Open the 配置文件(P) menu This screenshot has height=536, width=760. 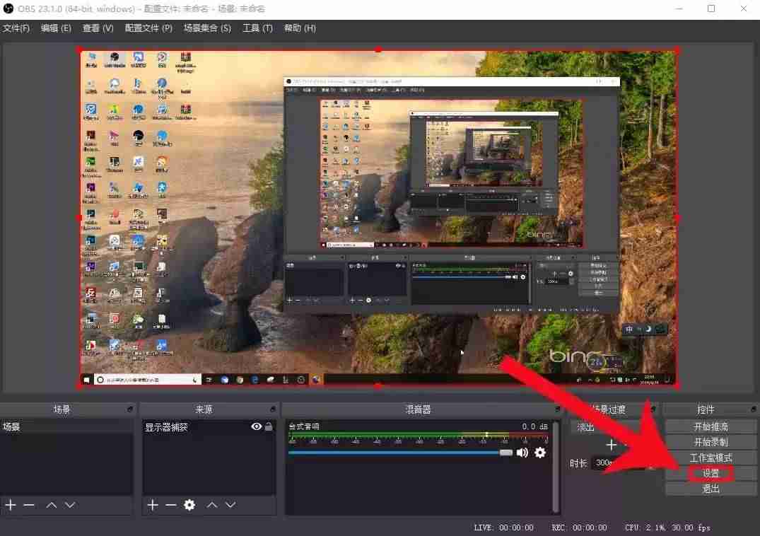tap(148, 28)
